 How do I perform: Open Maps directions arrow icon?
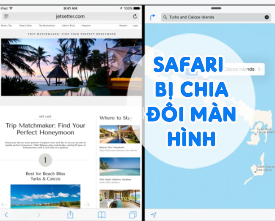[153, 17]
